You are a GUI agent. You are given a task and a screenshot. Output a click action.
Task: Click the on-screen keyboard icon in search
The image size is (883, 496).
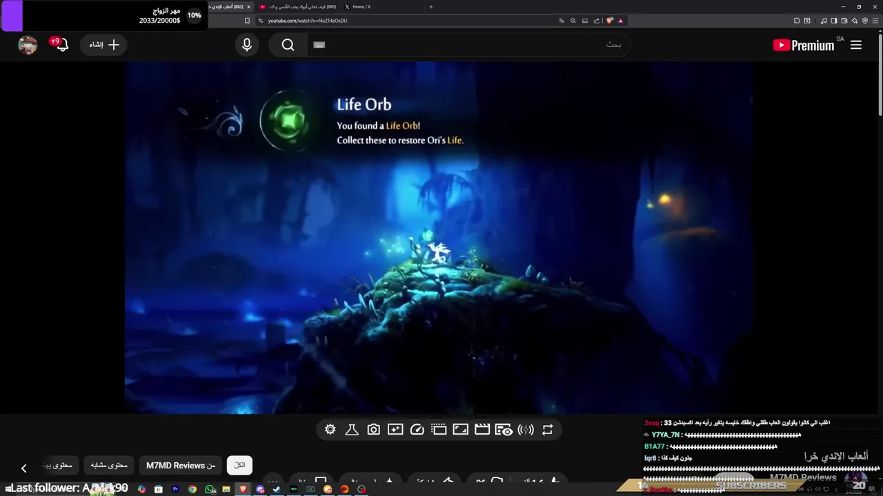tap(319, 45)
